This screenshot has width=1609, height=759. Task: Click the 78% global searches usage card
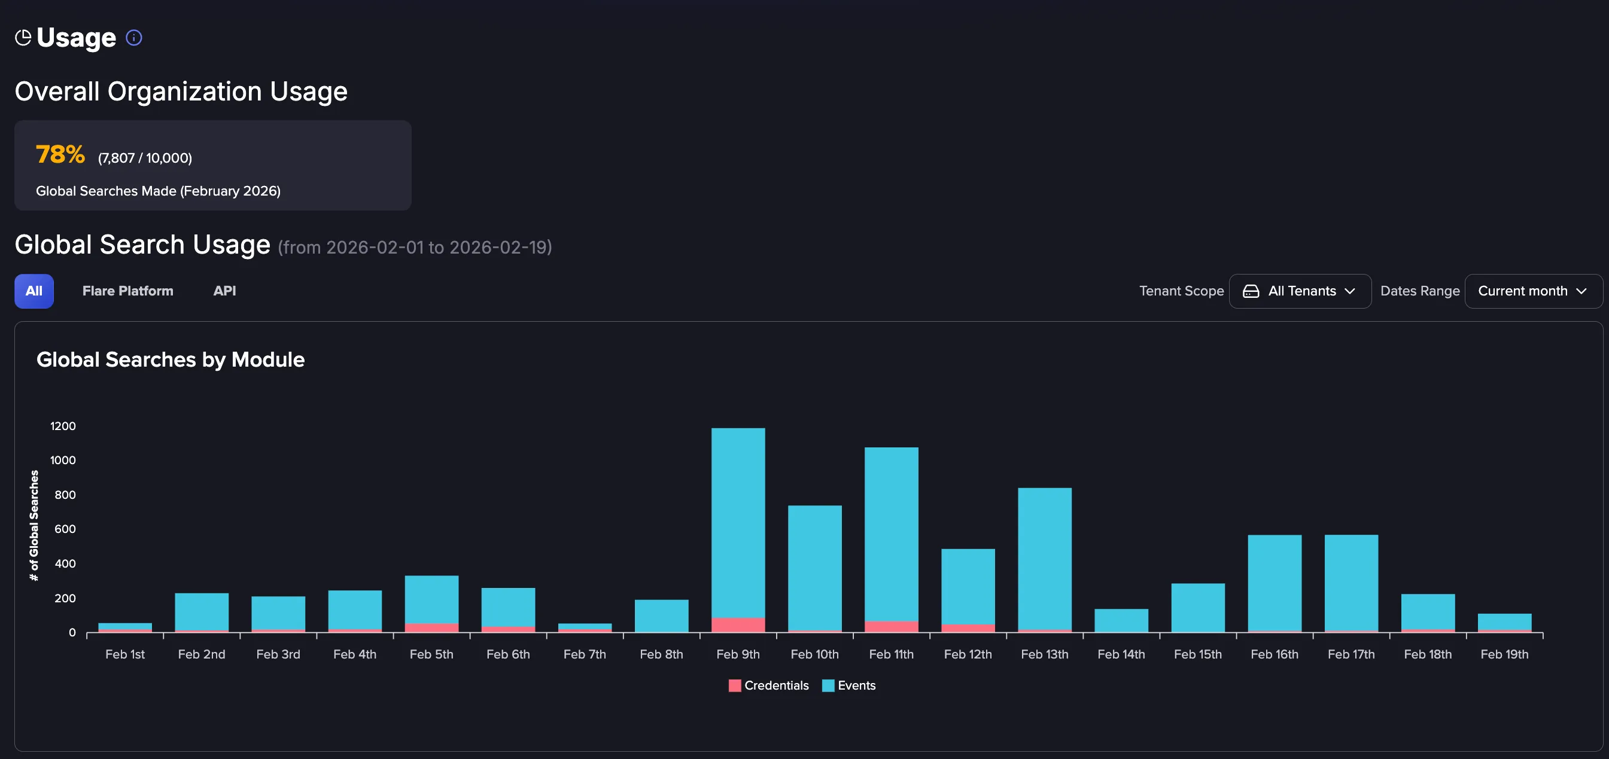click(212, 166)
